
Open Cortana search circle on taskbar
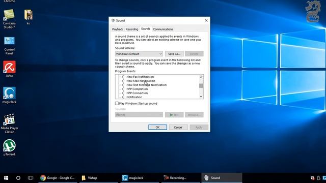pyautogui.click(x=18, y=178)
